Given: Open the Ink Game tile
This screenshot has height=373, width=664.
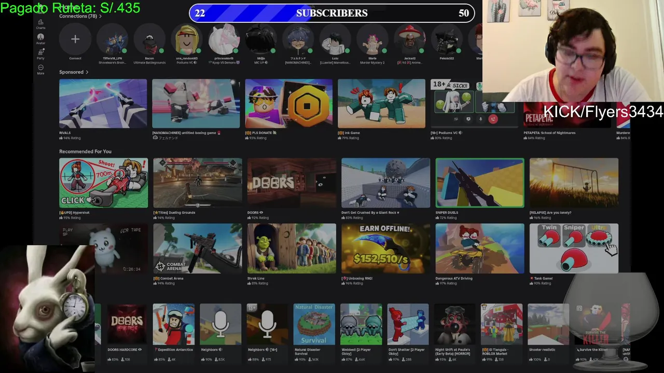Looking at the screenshot, I should point(382,104).
